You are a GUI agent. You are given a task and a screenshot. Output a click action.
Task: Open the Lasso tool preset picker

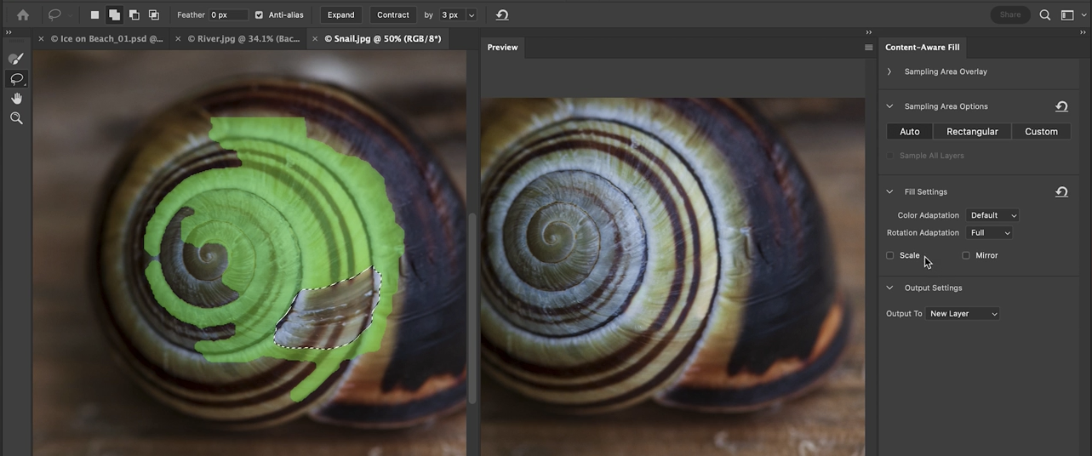click(61, 14)
